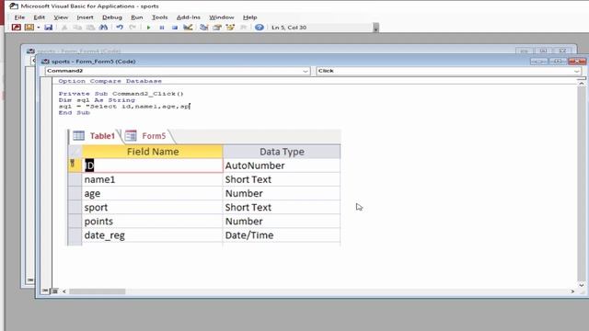Click the sport field cell

[153, 207]
